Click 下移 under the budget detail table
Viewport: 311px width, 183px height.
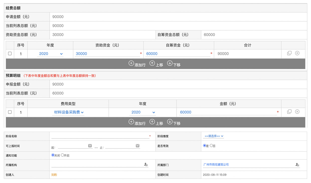174,123
